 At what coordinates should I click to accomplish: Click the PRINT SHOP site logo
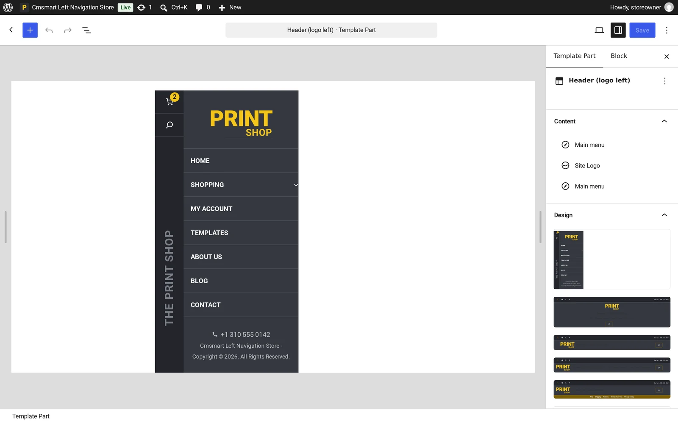(x=241, y=123)
